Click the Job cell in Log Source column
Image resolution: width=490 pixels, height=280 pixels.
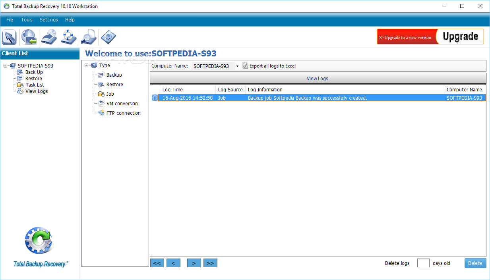(x=222, y=98)
